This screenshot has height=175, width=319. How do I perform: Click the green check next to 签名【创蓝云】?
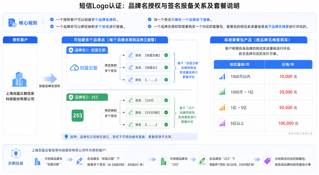pos(166,68)
